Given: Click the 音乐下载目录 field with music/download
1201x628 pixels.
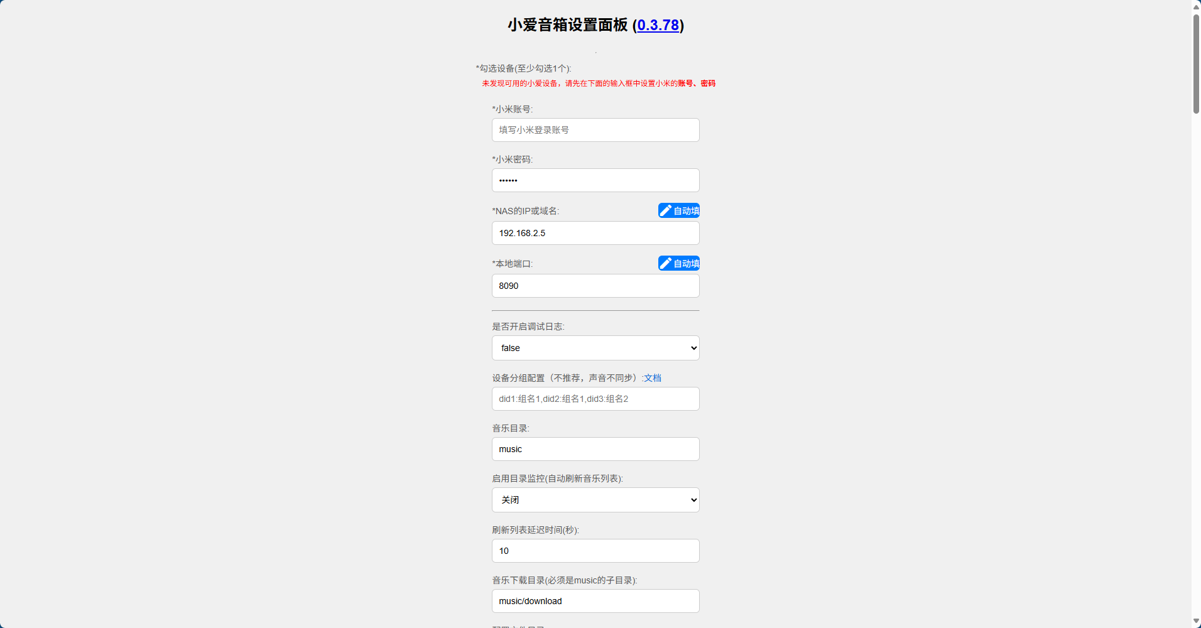Looking at the screenshot, I should (x=595, y=601).
